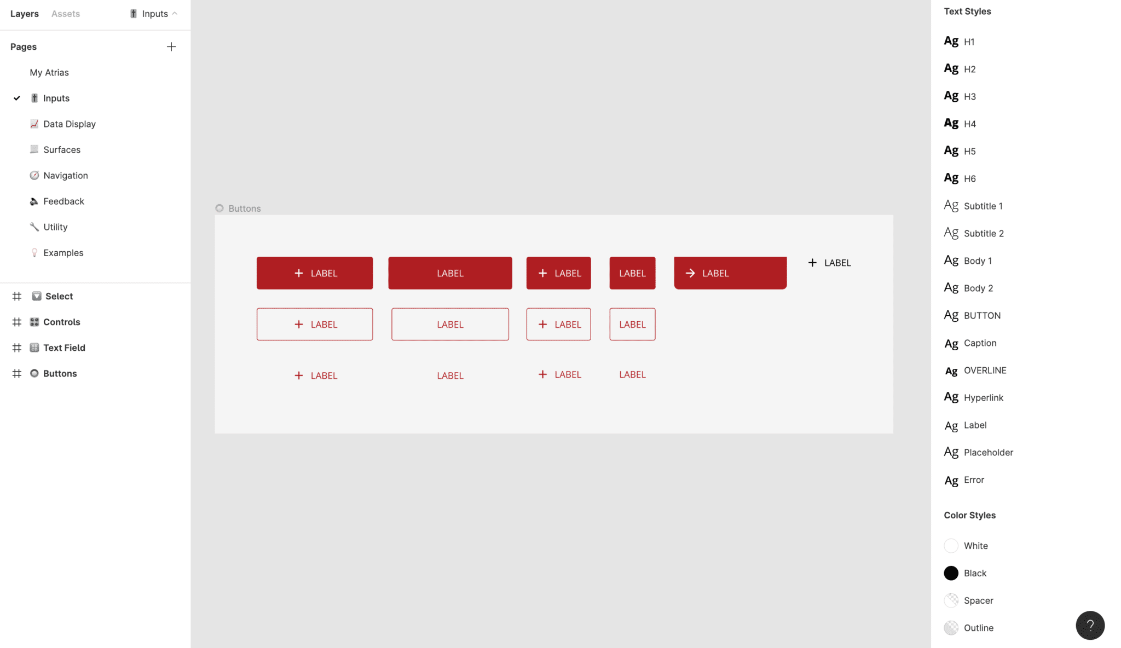Click the Feedback page icon in layers
This screenshot has height=648, width=1121.
(34, 200)
